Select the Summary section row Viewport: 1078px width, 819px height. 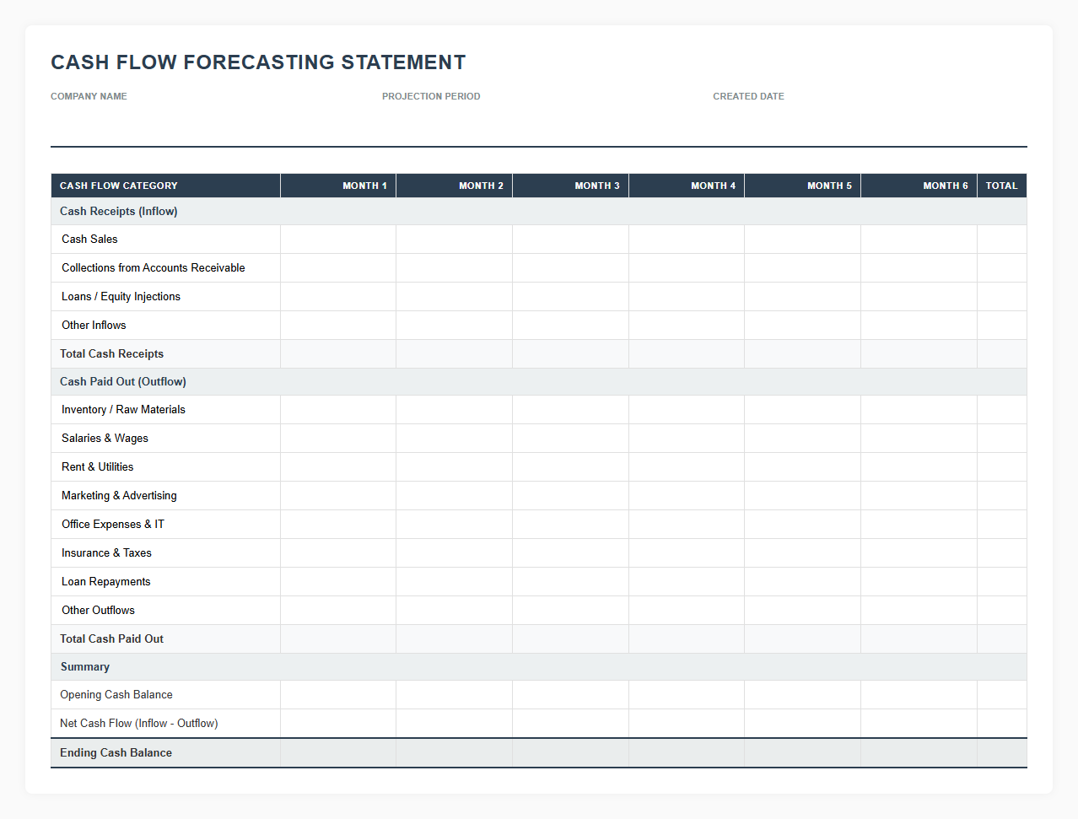click(x=539, y=667)
